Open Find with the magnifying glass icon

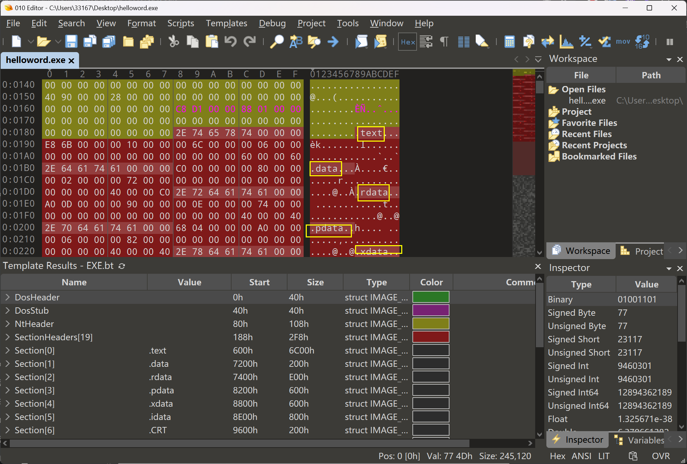click(x=277, y=42)
